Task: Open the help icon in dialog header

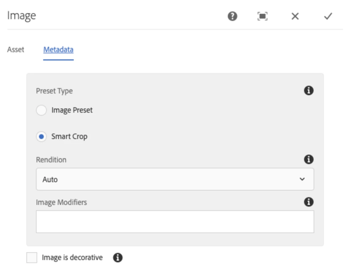Action: [x=232, y=16]
